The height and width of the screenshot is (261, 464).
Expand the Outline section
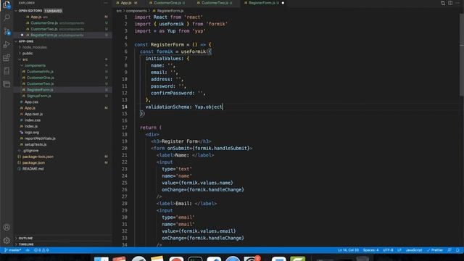25,239
